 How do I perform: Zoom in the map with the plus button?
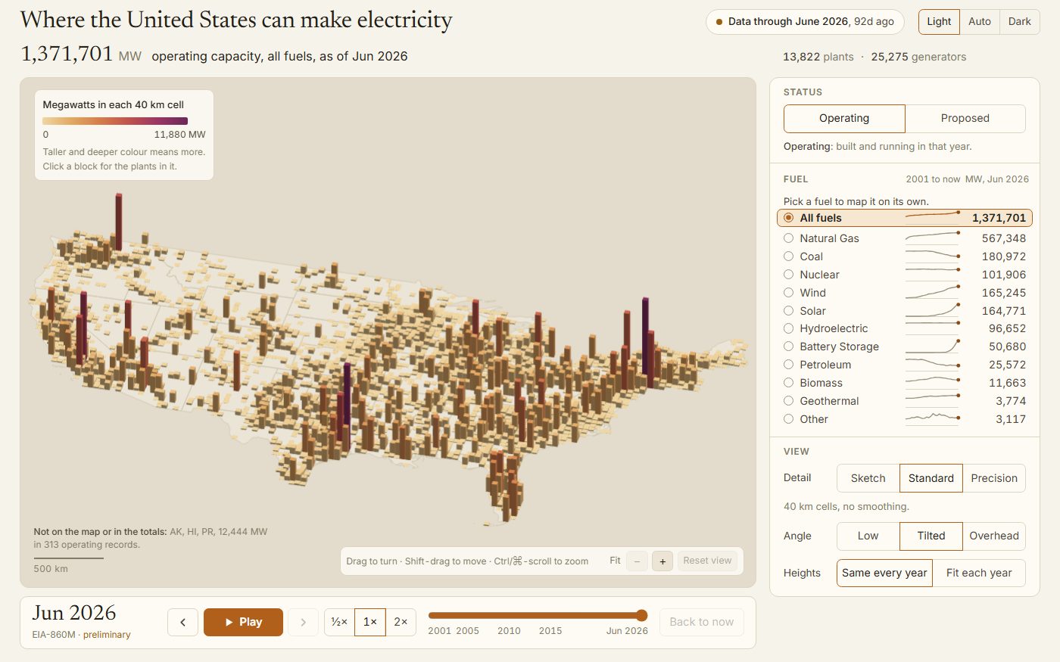tap(662, 561)
